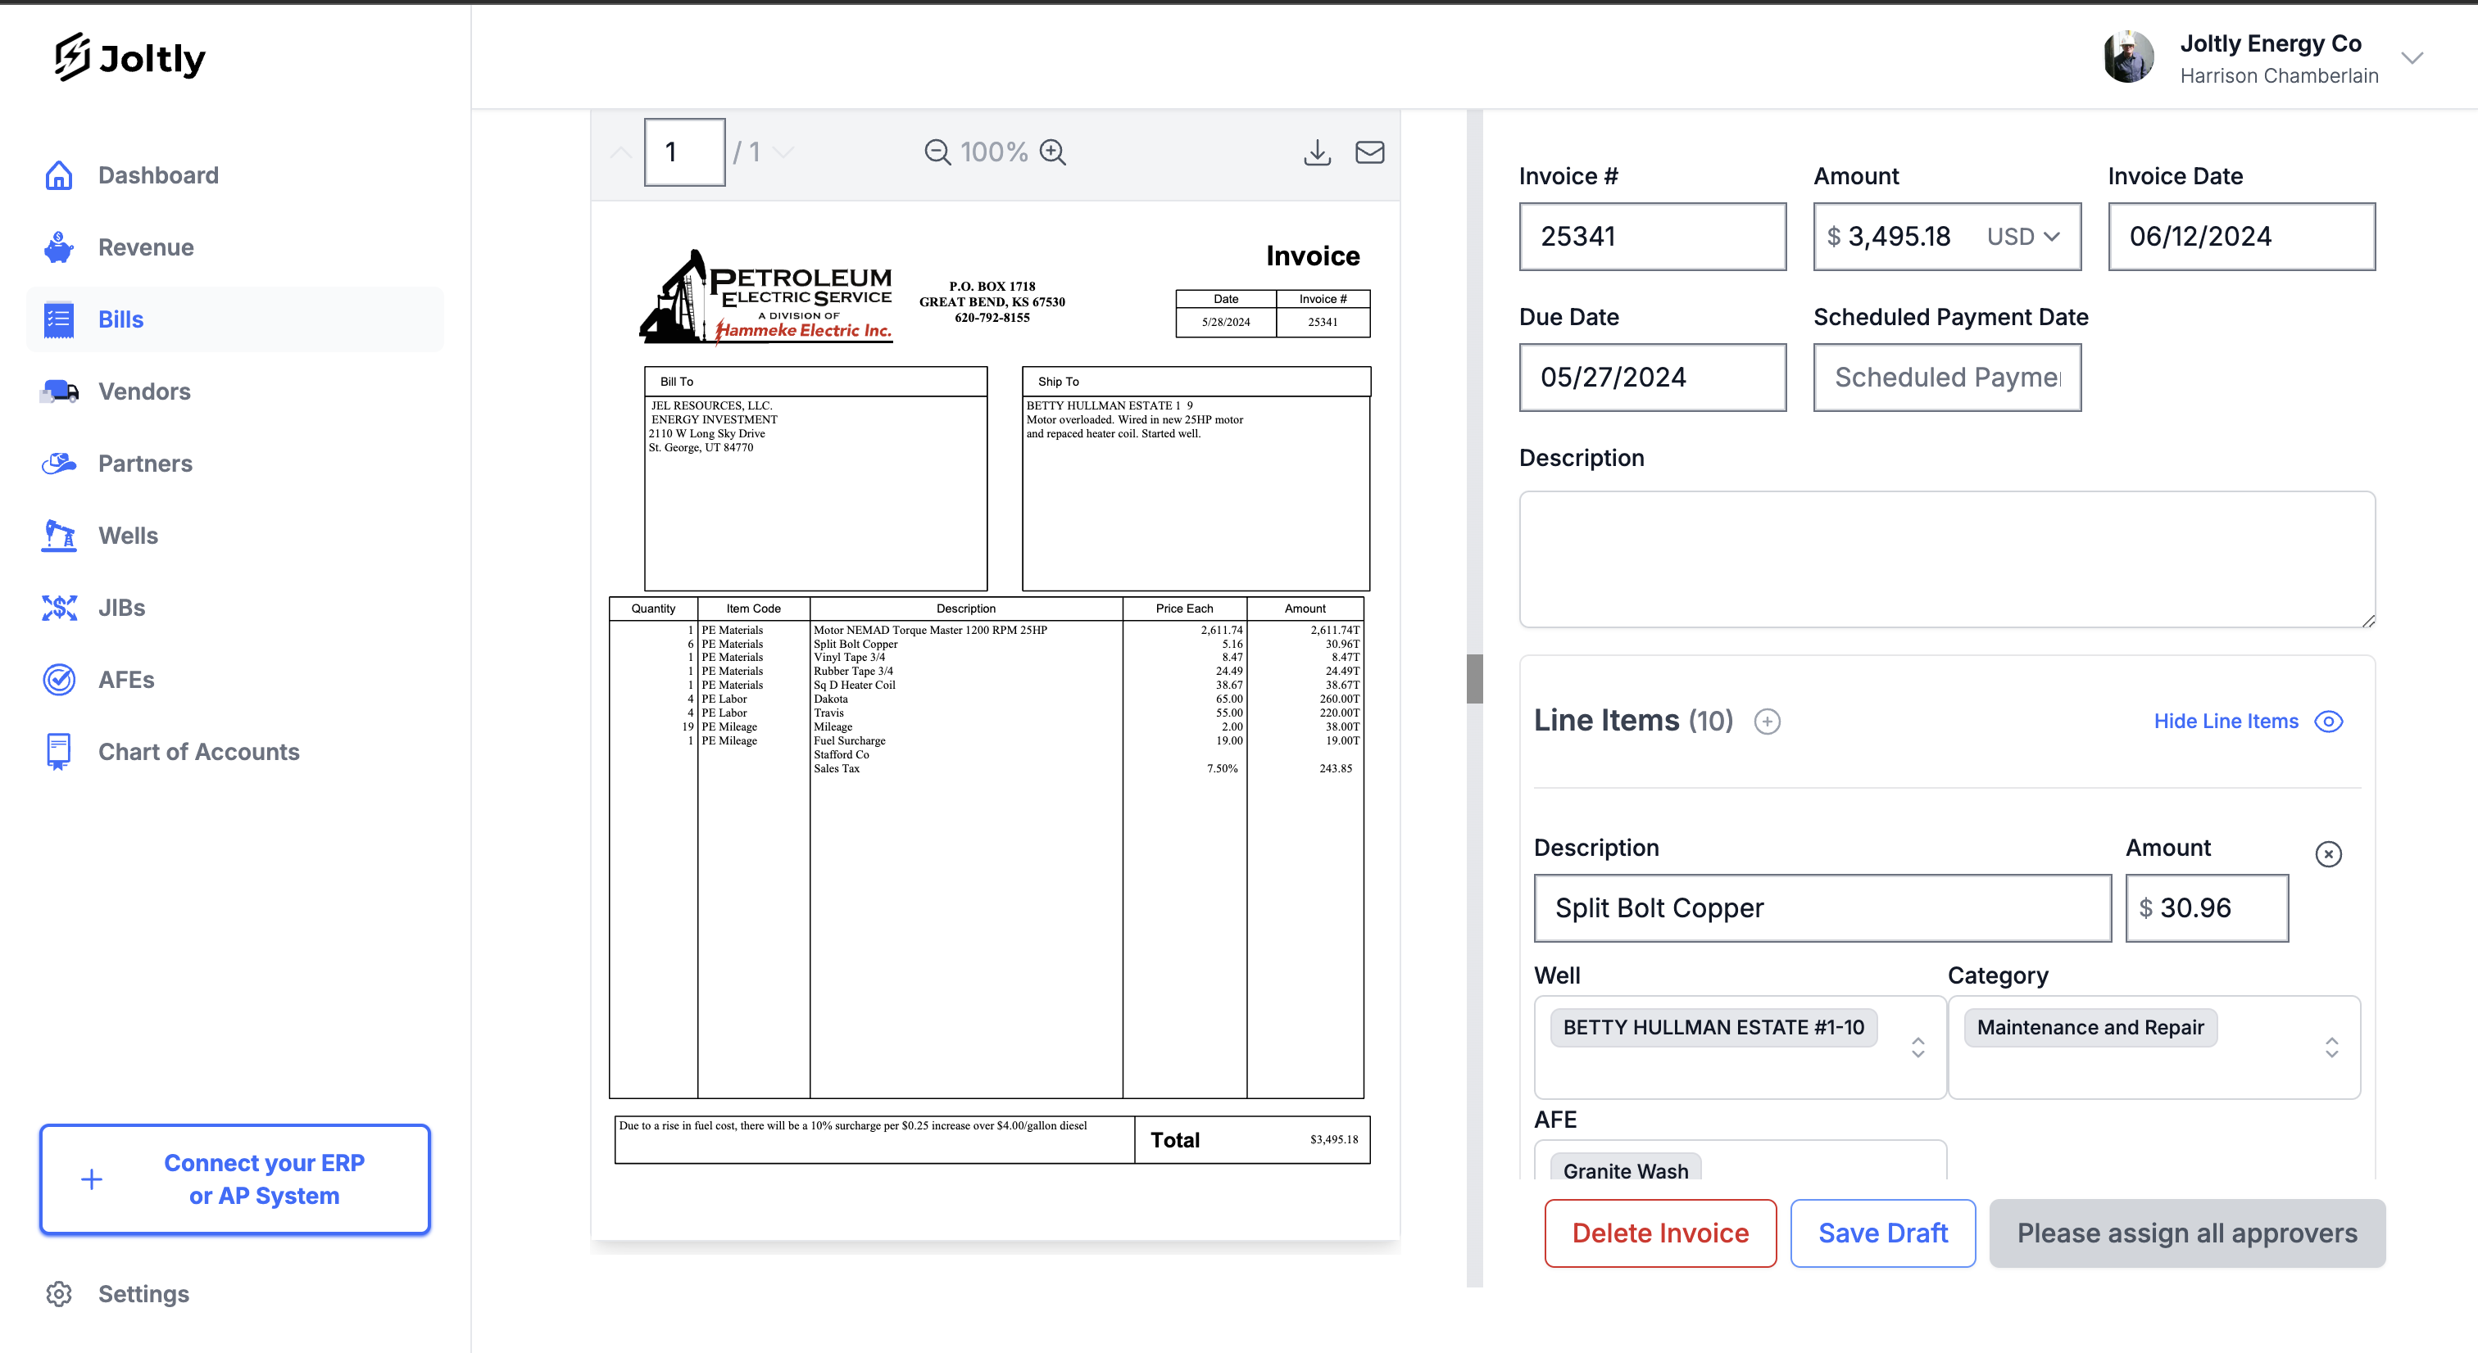2478x1353 pixels.
Task: Add a new line item with the plus icon
Action: [1767, 722]
